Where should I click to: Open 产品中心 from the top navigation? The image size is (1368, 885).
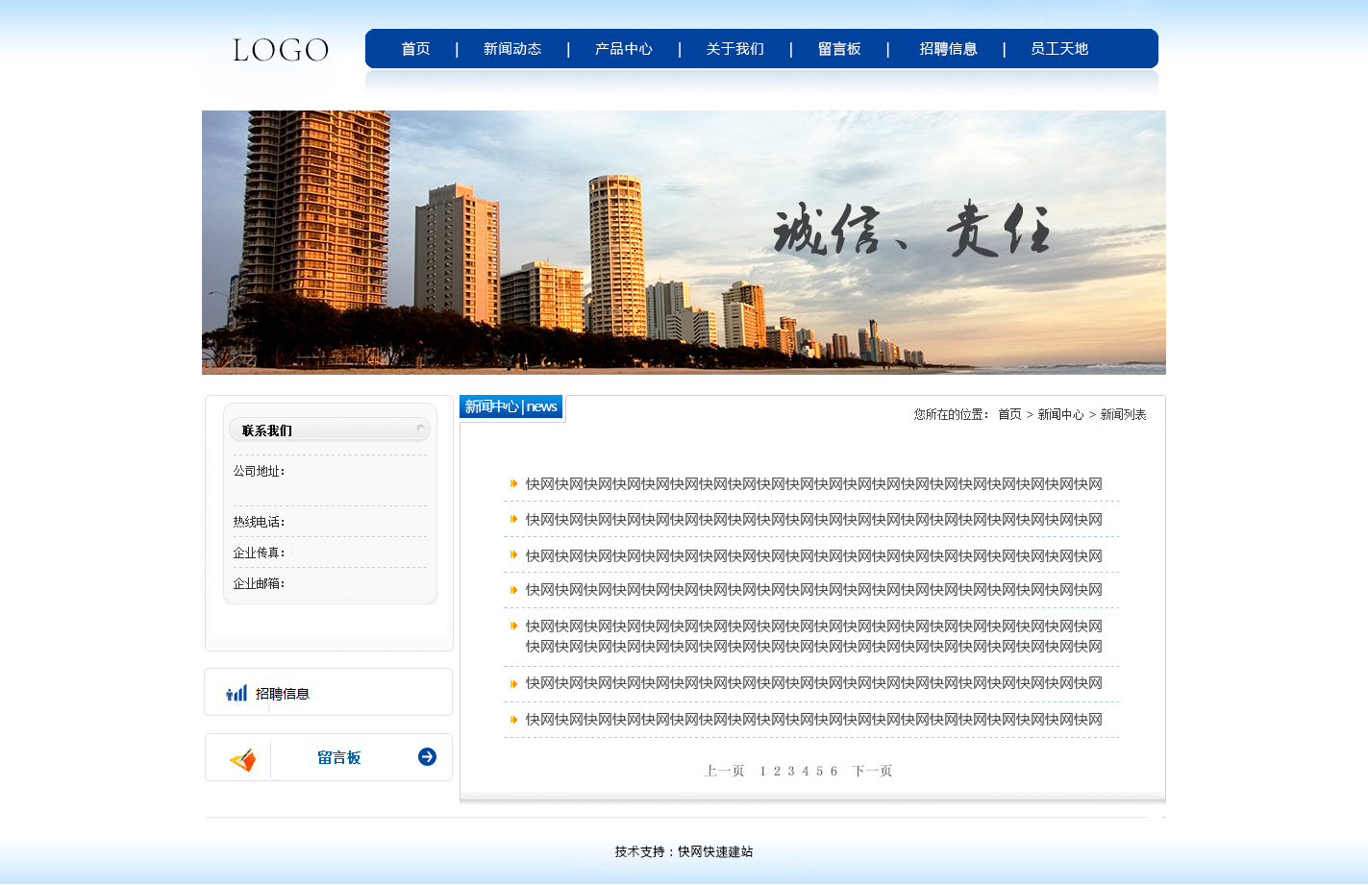(x=623, y=49)
